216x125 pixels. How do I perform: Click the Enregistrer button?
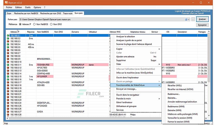pyautogui.click(x=202, y=25)
